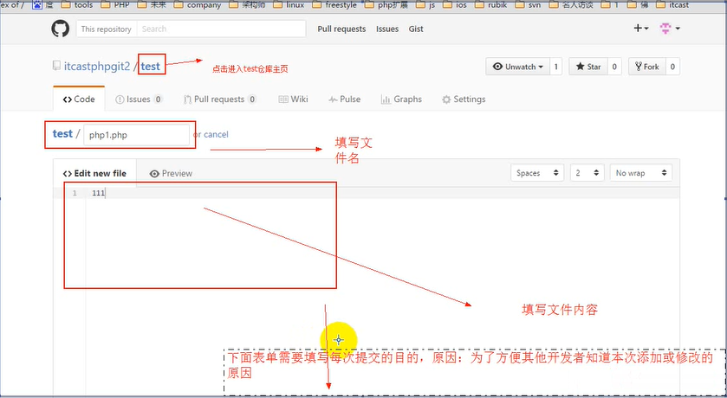
Task: Open the Issues tab
Action: pyautogui.click(x=139, y=99)
